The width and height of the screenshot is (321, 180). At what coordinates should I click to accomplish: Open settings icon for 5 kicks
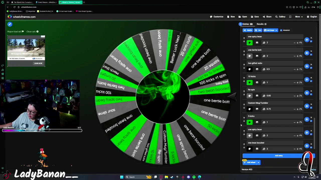point(307,119)
